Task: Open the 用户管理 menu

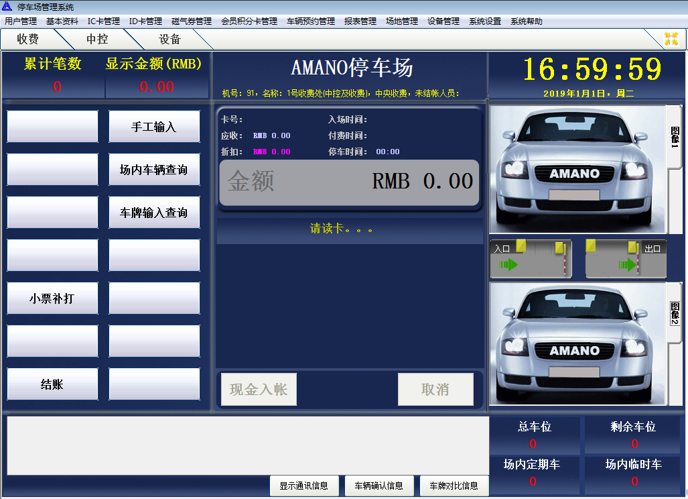Action: coord(21,21)
